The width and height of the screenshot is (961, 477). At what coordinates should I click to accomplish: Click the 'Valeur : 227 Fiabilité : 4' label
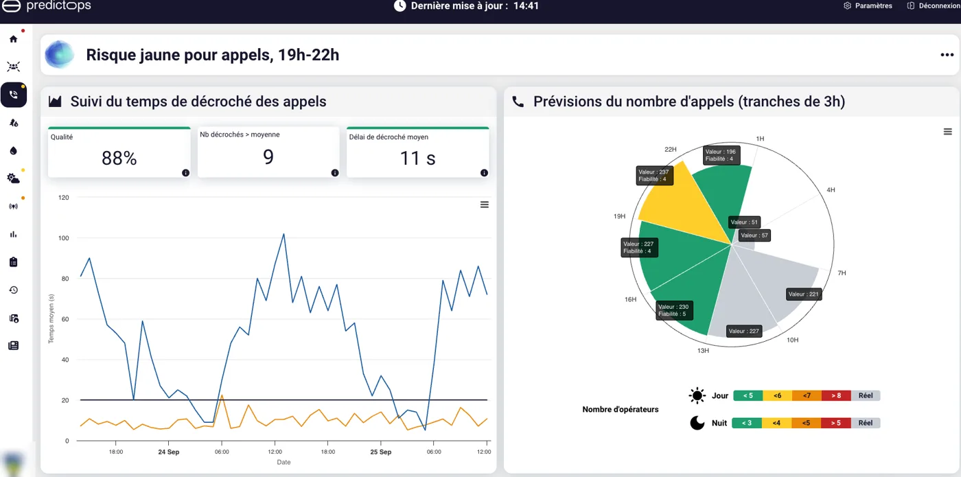click(639, 248)
